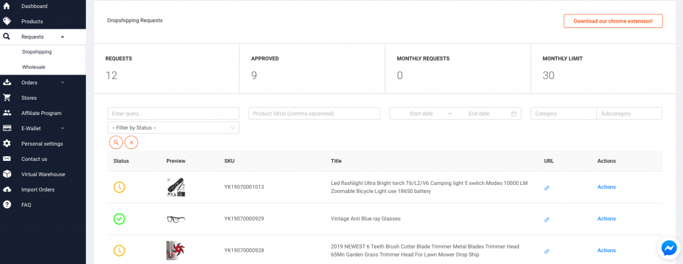Click the approved green checkmark status icon
Screen dimensions: 683x264
pyautogui.click(x=119, y=219)
